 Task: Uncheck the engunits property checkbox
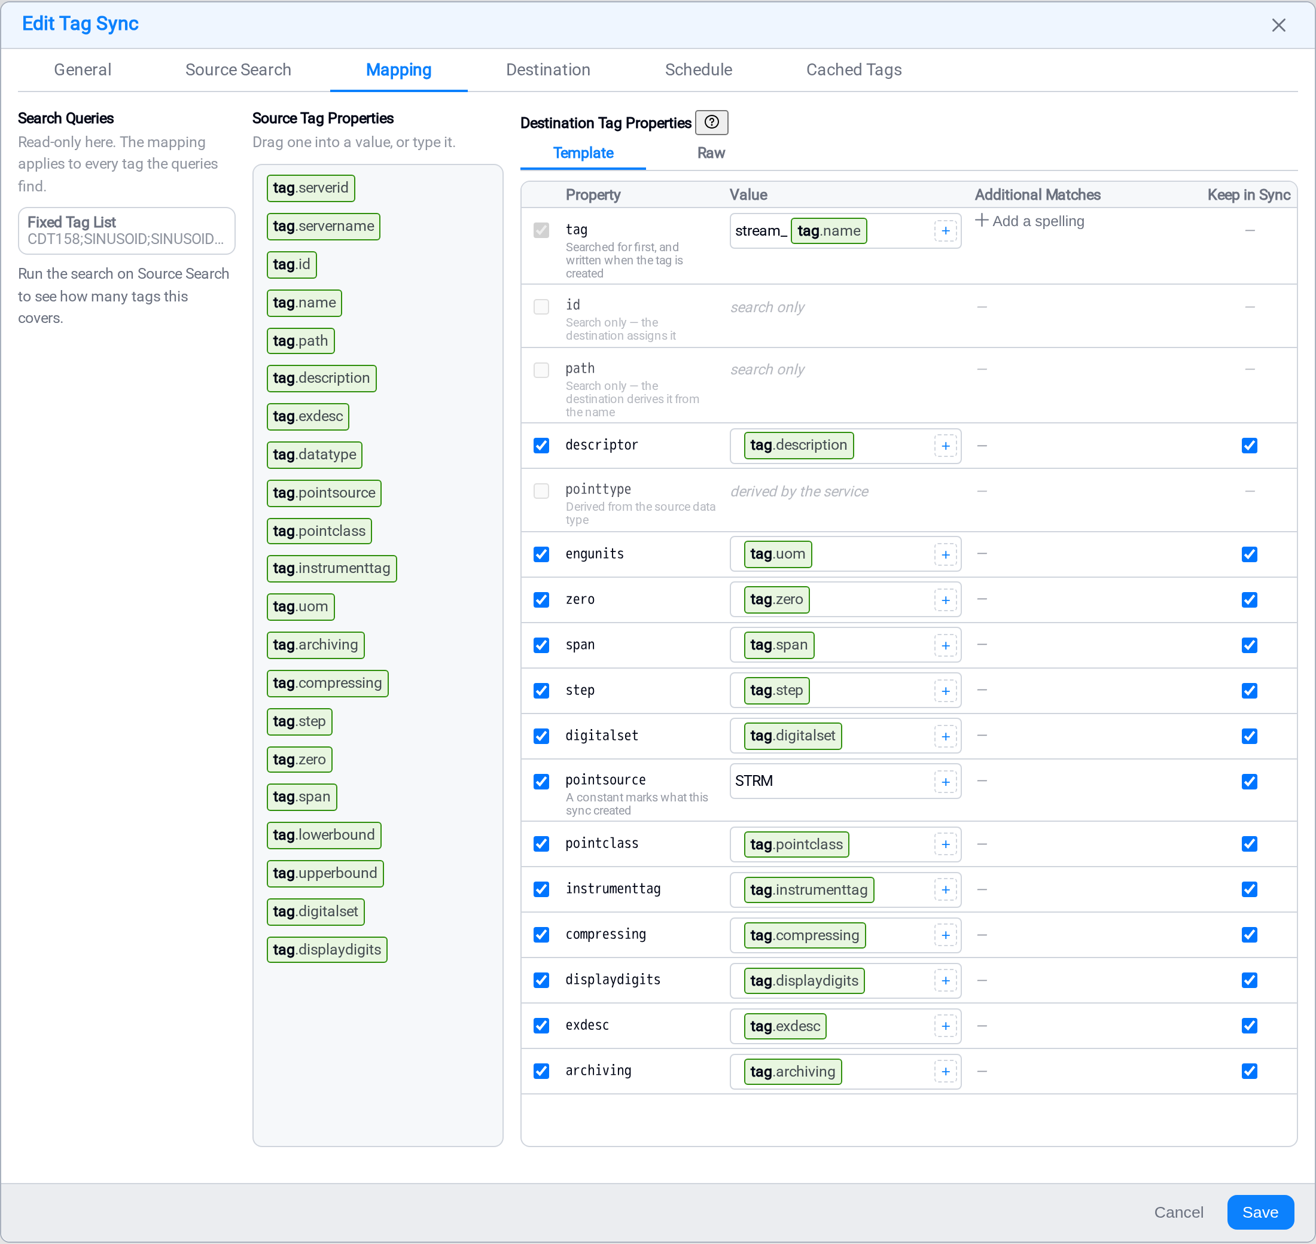[541, 554]
